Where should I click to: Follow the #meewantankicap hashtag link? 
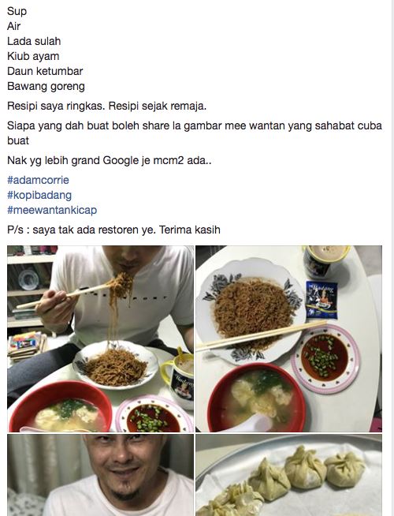point(52,210)
